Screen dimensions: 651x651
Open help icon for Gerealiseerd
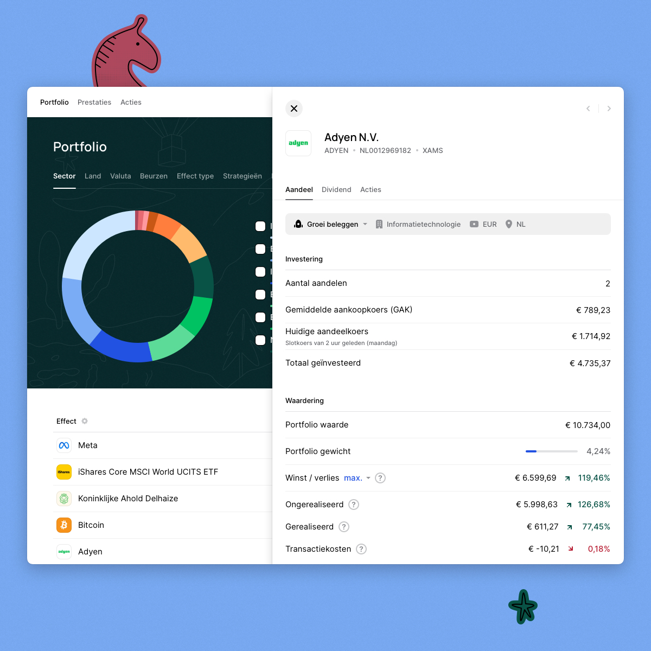pos(344,527)
